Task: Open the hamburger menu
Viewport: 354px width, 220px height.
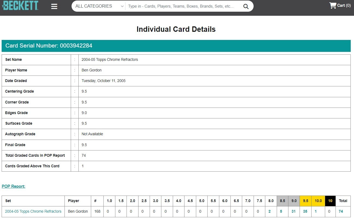Action: tap(54, 6)
